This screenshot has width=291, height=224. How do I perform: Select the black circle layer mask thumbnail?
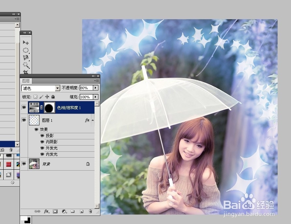tap(50, 107)
